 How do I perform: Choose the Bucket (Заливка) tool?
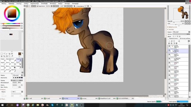click(3, 67)
